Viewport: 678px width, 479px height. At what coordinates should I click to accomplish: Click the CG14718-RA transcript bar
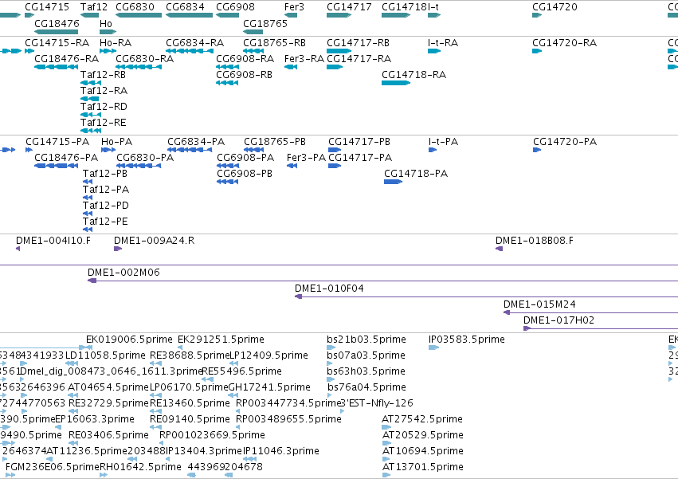coord(396,83)
